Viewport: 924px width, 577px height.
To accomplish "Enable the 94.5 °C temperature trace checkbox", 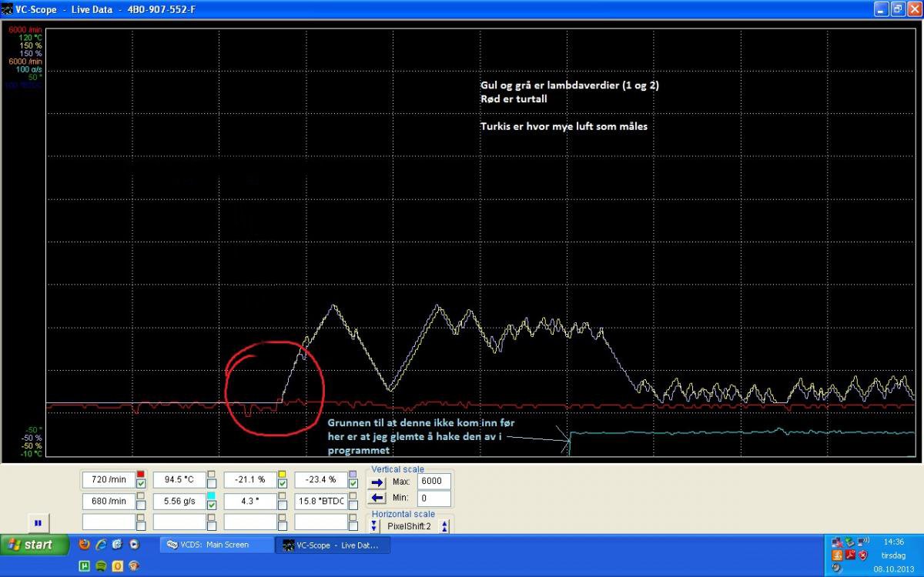I will click(211, 484).
